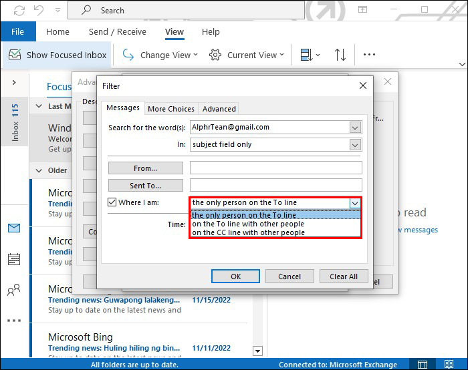Click Cancel in the Filter dialog
Viewport: 468px width, 370px height.
289,276
